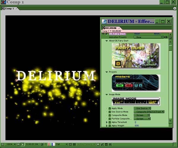This screenshot has width=178, height=148.
Task: Open the Active Camera view dropdown
Action: [86, 144]
